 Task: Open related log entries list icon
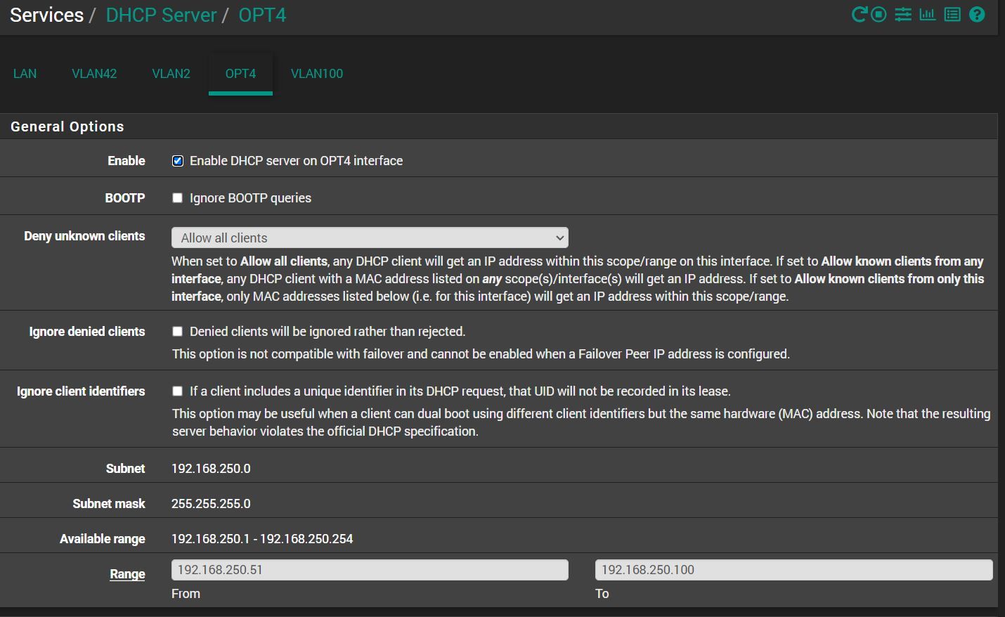(x=952, y=15)
